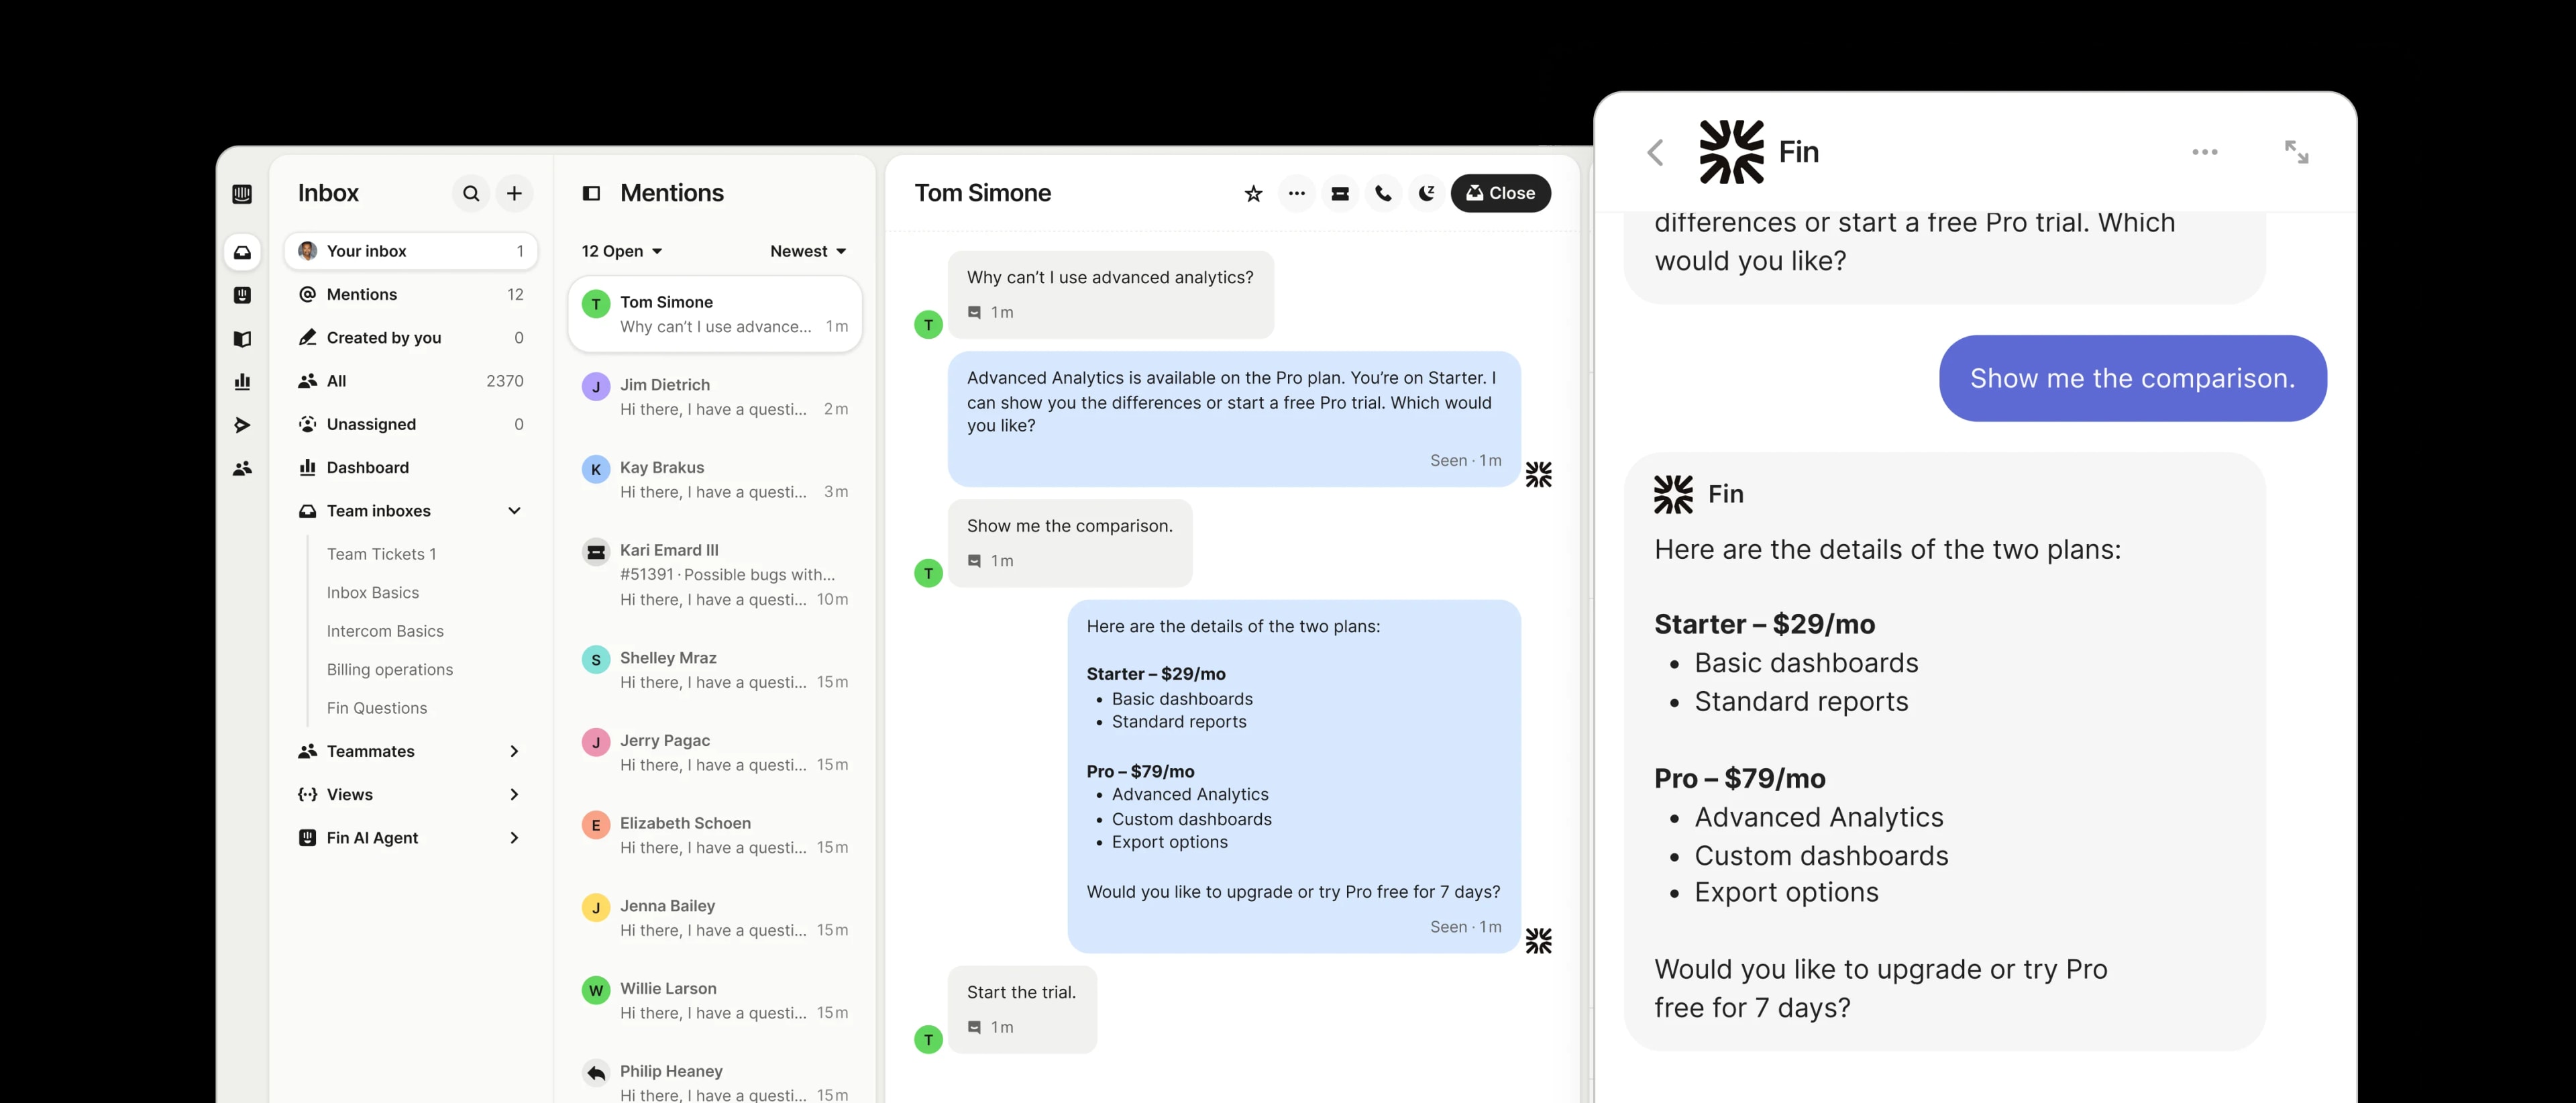Screen dimensions: 2576x1103
Task: Select Mentions in the inbox sidebar
Action: point(362,294)
